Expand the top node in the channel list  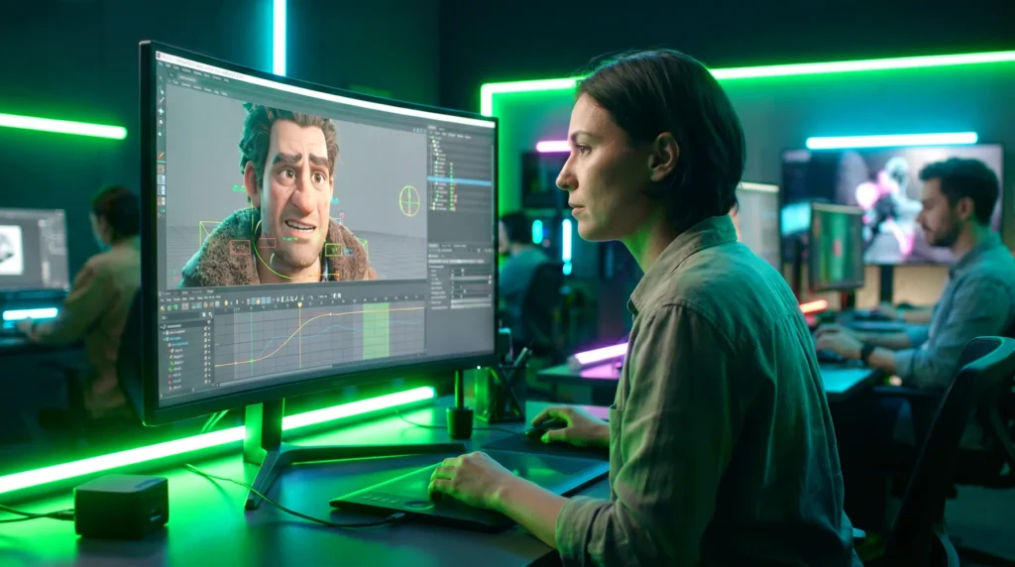point(162,326)
